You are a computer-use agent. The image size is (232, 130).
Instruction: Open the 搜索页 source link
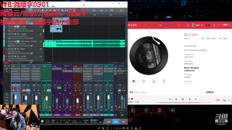point(225,38)
